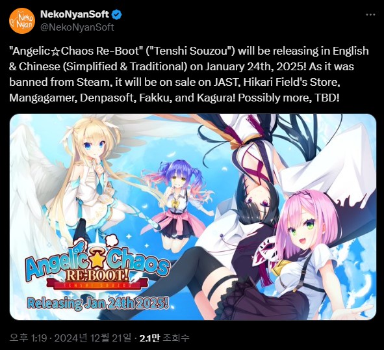This screenshot has height=350, width=384.
Task: Click the RE-BOOT! red banner text
Action: click(x=97, y=276)
